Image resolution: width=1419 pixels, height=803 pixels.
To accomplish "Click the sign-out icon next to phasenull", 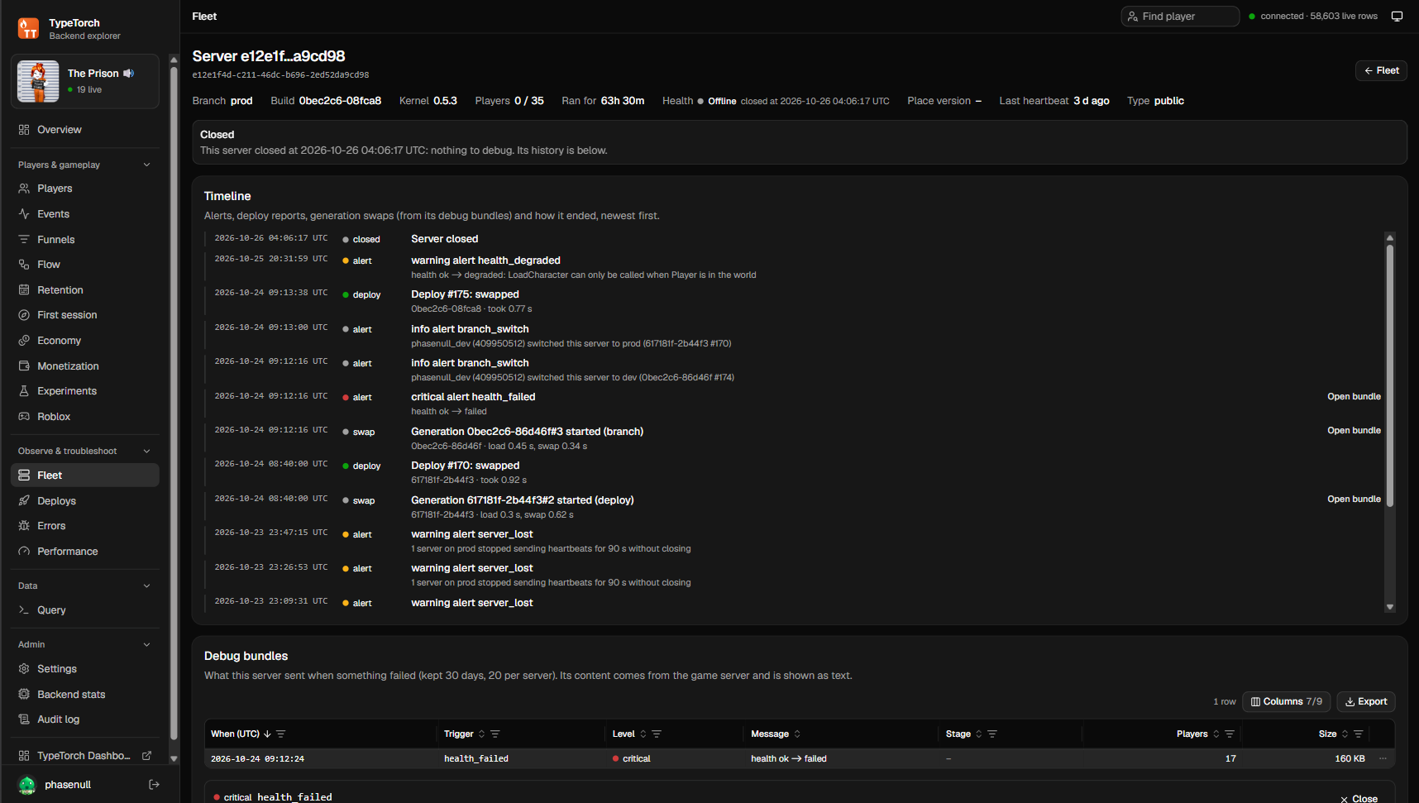I will point(154,785).
